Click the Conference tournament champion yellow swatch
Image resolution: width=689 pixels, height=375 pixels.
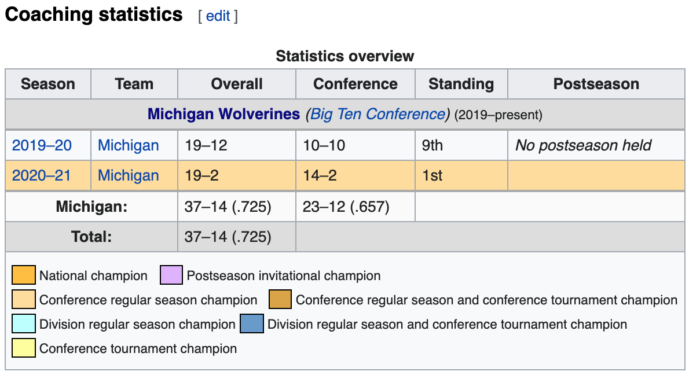tap(24, 348)
